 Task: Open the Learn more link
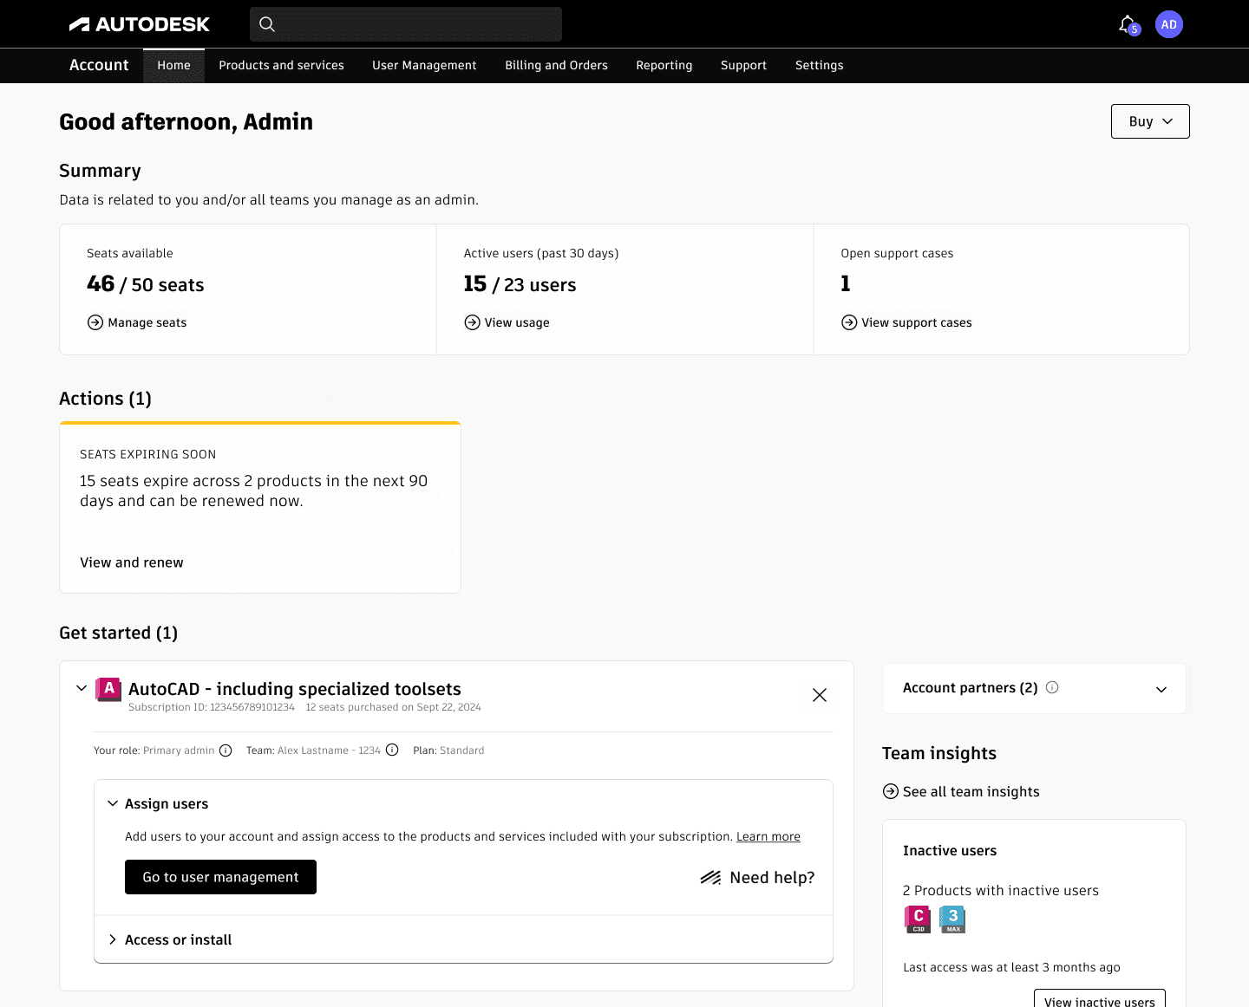[768, 836]
